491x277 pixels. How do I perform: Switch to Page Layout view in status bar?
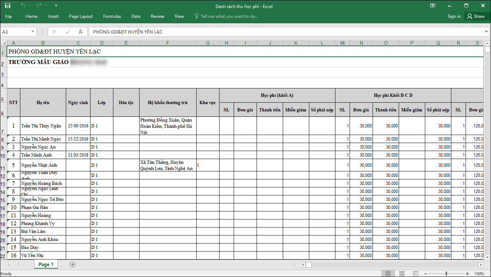(402, 273)
